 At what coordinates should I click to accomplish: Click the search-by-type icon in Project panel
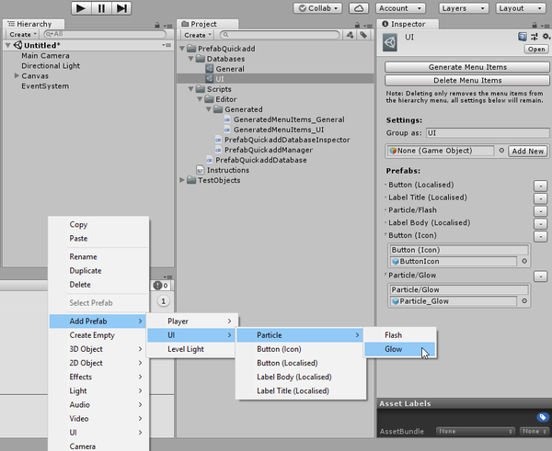pyautogui.click(x=350, y=35)
